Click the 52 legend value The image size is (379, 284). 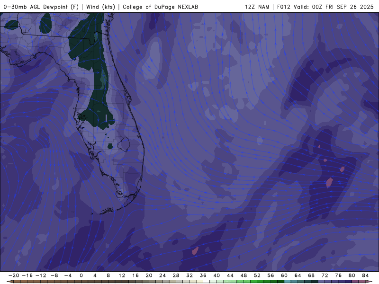(257, 275)
